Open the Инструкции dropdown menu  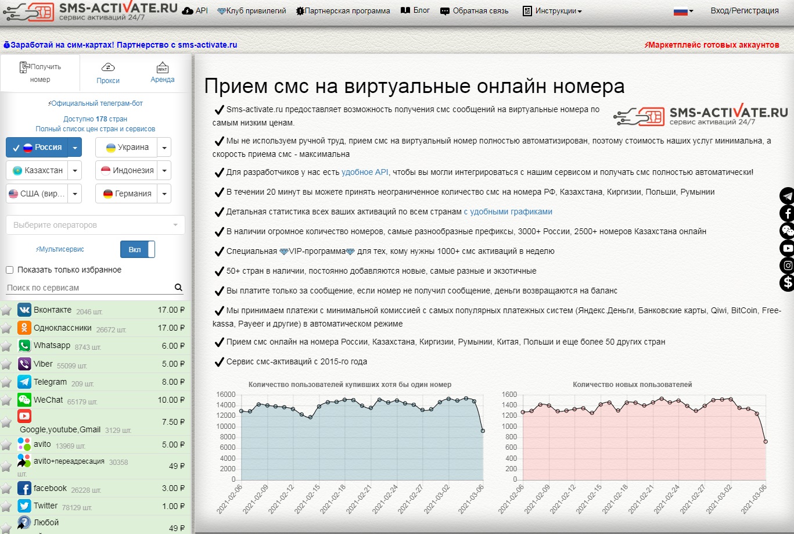(x=552, y=11)
